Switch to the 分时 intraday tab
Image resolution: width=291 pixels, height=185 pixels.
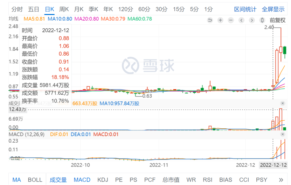[17, 9]
